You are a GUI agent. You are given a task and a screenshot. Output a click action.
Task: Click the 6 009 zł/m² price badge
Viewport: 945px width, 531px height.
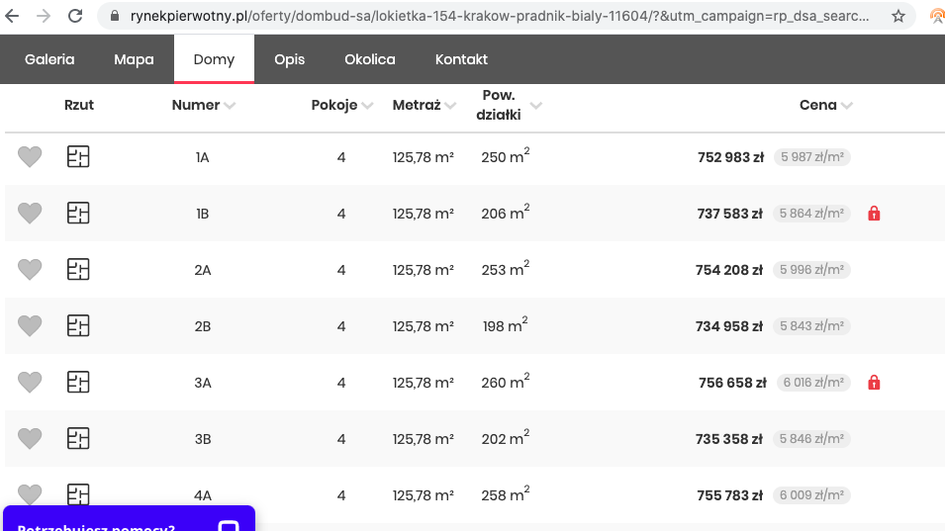811,494
